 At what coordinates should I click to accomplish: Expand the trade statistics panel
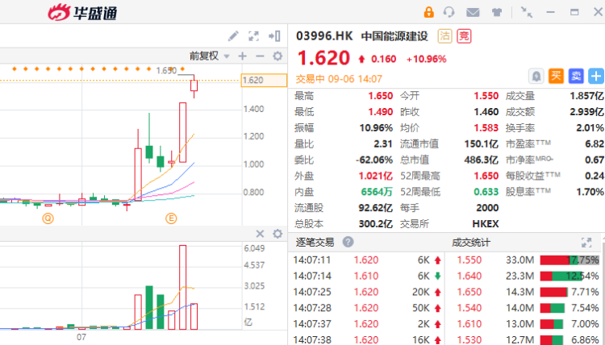tap(586, 243)
